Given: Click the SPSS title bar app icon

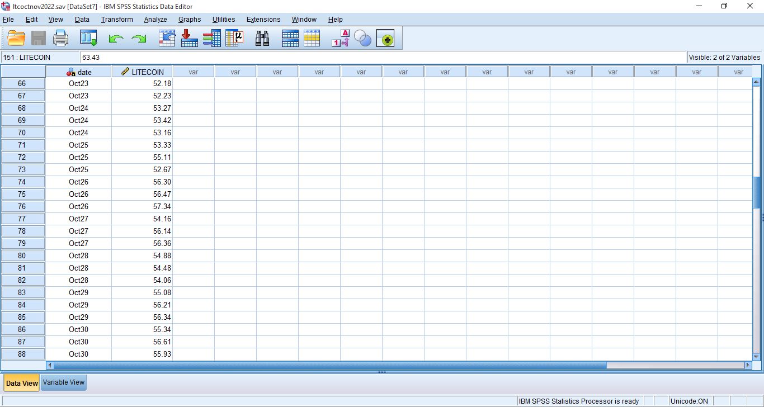Looking at the screenshot, I should point(6,6).
